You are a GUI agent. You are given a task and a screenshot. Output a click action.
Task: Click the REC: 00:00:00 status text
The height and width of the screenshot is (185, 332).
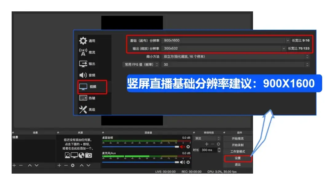pos(192,172)
